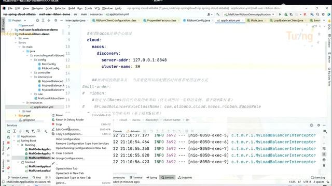The image size is (332, 186).
Task: Open the VCS menu
Action: click(97, 8)
